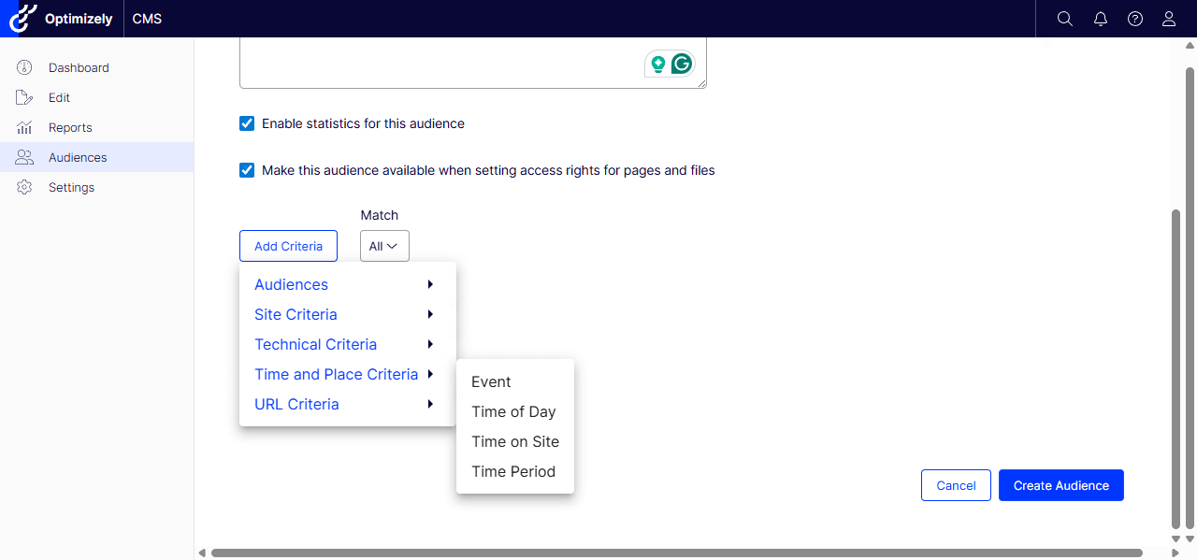
Task: Open notifications bell icon
Action: click(x=1100, y=19)
